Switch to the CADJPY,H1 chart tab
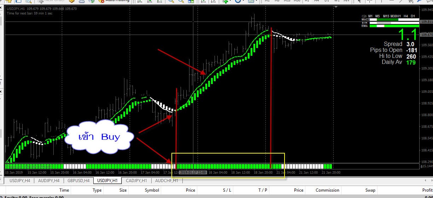433x198 pixels. tap(136, 181)
